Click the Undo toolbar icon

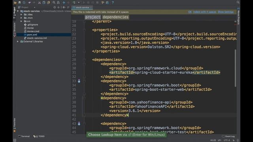point(30,2)
